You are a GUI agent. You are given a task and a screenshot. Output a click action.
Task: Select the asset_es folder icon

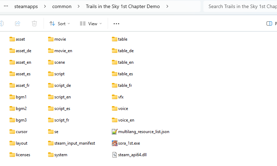12,74
